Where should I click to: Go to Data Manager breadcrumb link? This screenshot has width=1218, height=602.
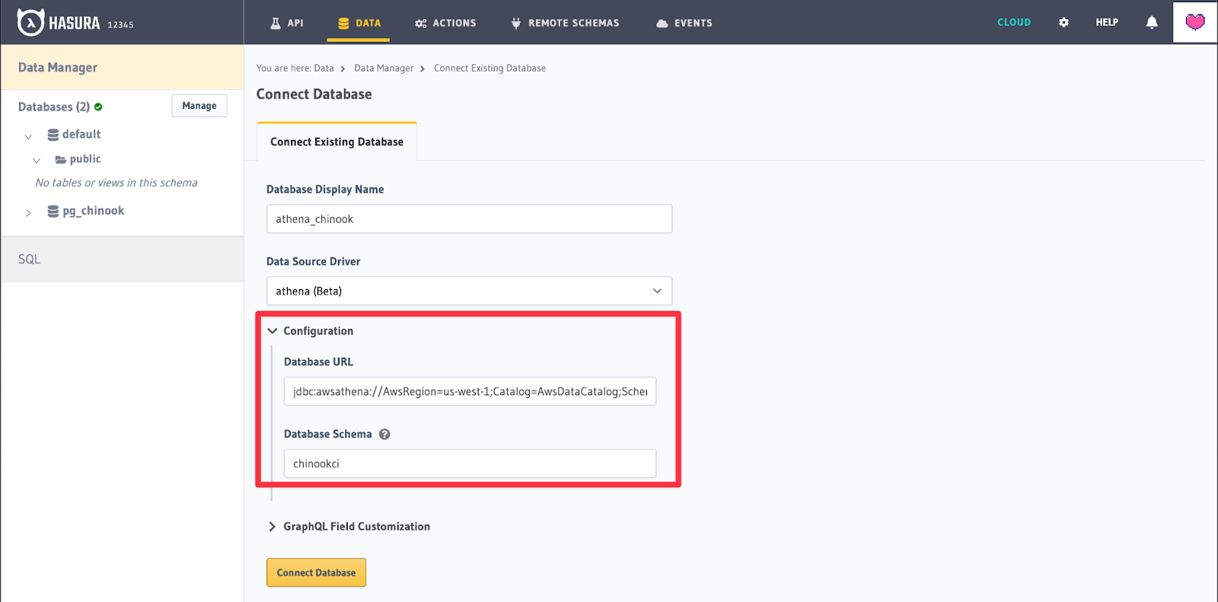pyautogui.click(x=384, y=68)
